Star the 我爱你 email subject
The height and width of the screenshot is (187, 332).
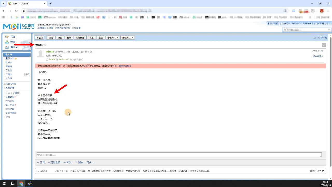point(45,45)
